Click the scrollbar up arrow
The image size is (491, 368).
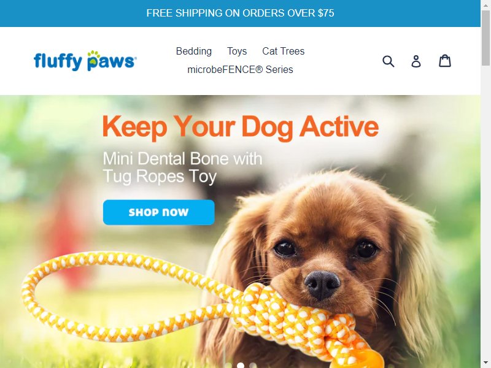point(485,4)
